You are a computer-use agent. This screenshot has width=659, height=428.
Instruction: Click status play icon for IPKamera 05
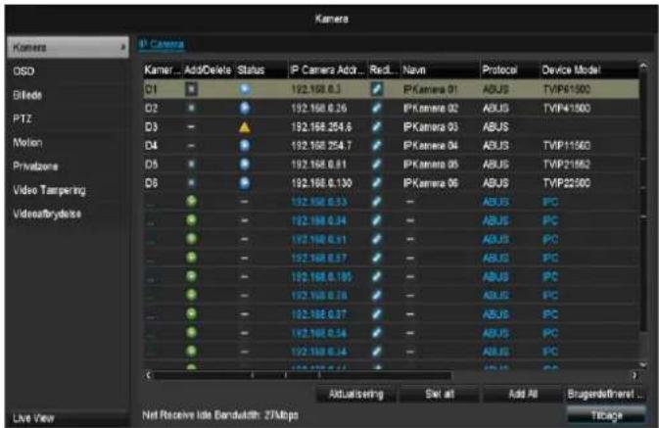pyautogui.click(x=245, y=164)
